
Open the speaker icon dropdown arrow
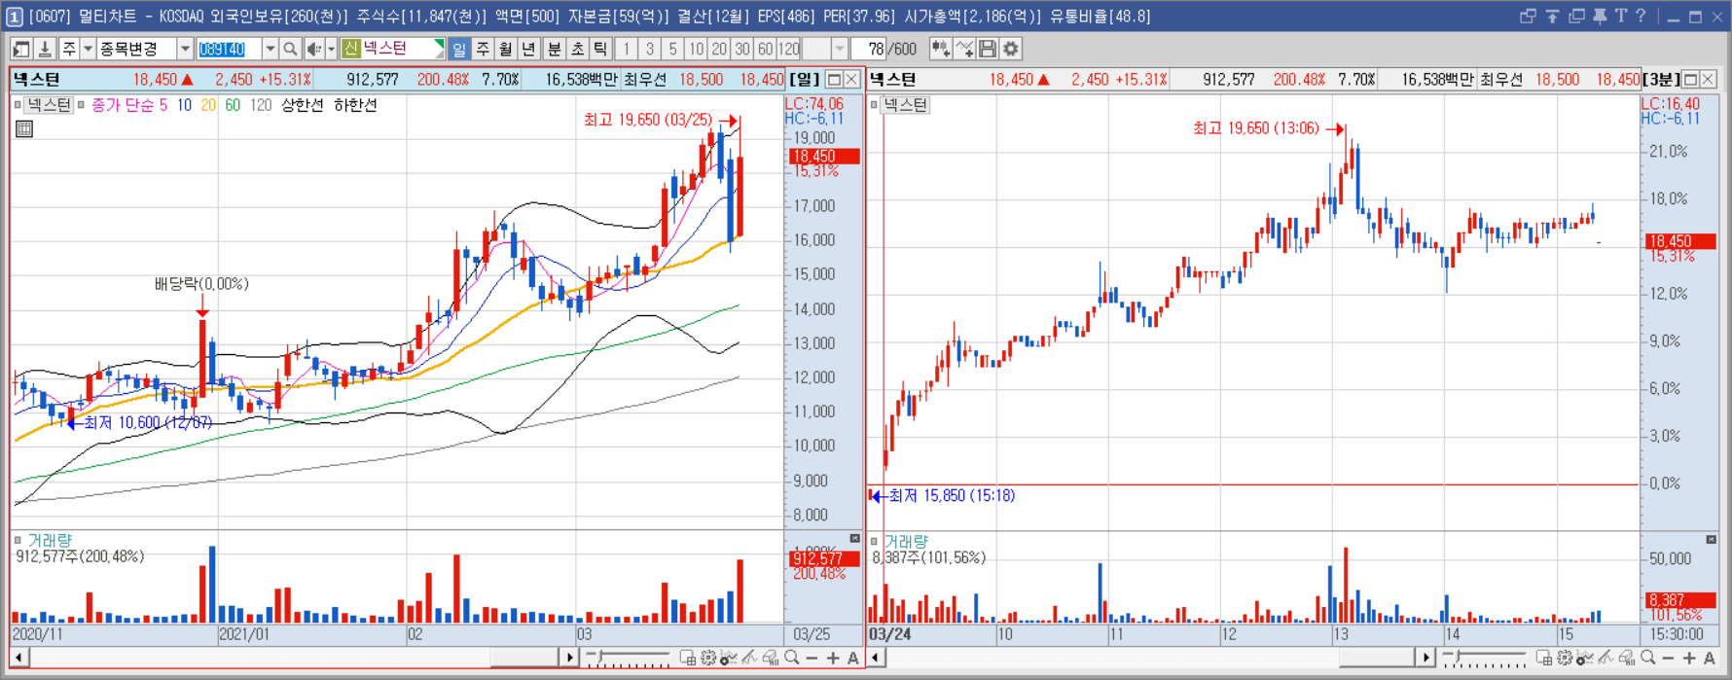tap(331, 49)
